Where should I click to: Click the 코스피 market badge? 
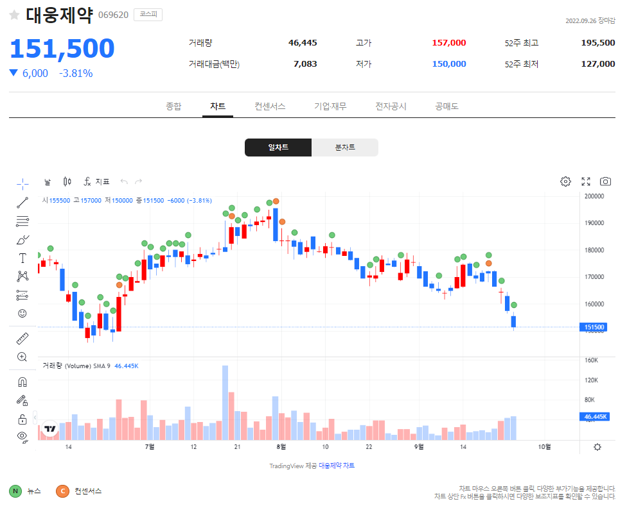coord(148,15)
